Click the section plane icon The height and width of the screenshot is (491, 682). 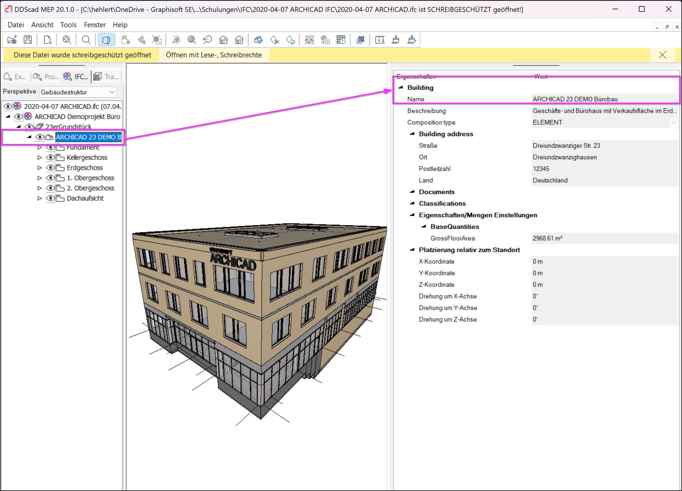[259, 40]
